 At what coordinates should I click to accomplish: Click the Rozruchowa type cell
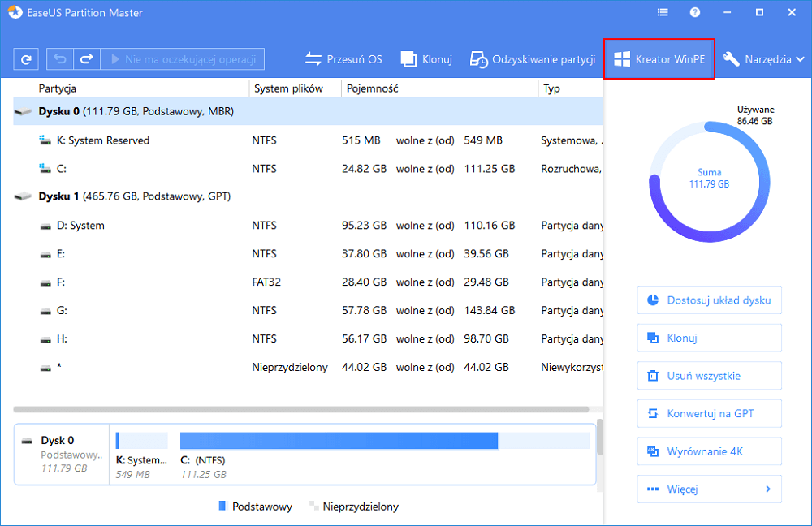(x=571, y=169)
